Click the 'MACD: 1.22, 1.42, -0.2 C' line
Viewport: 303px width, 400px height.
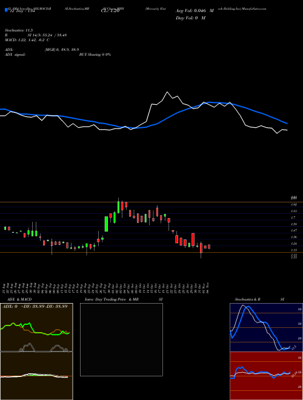point(27,40)
